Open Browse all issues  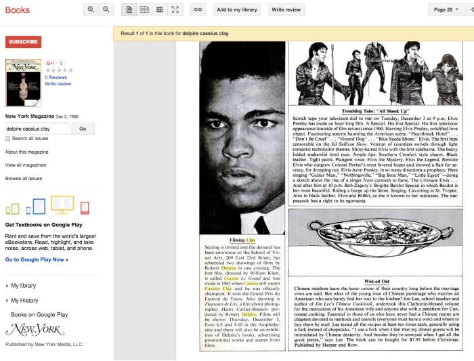click(24, 178)
